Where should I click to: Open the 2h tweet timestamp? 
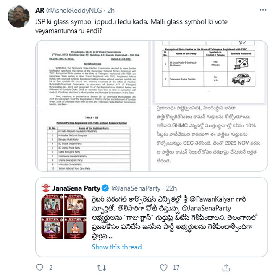[111, 11]
